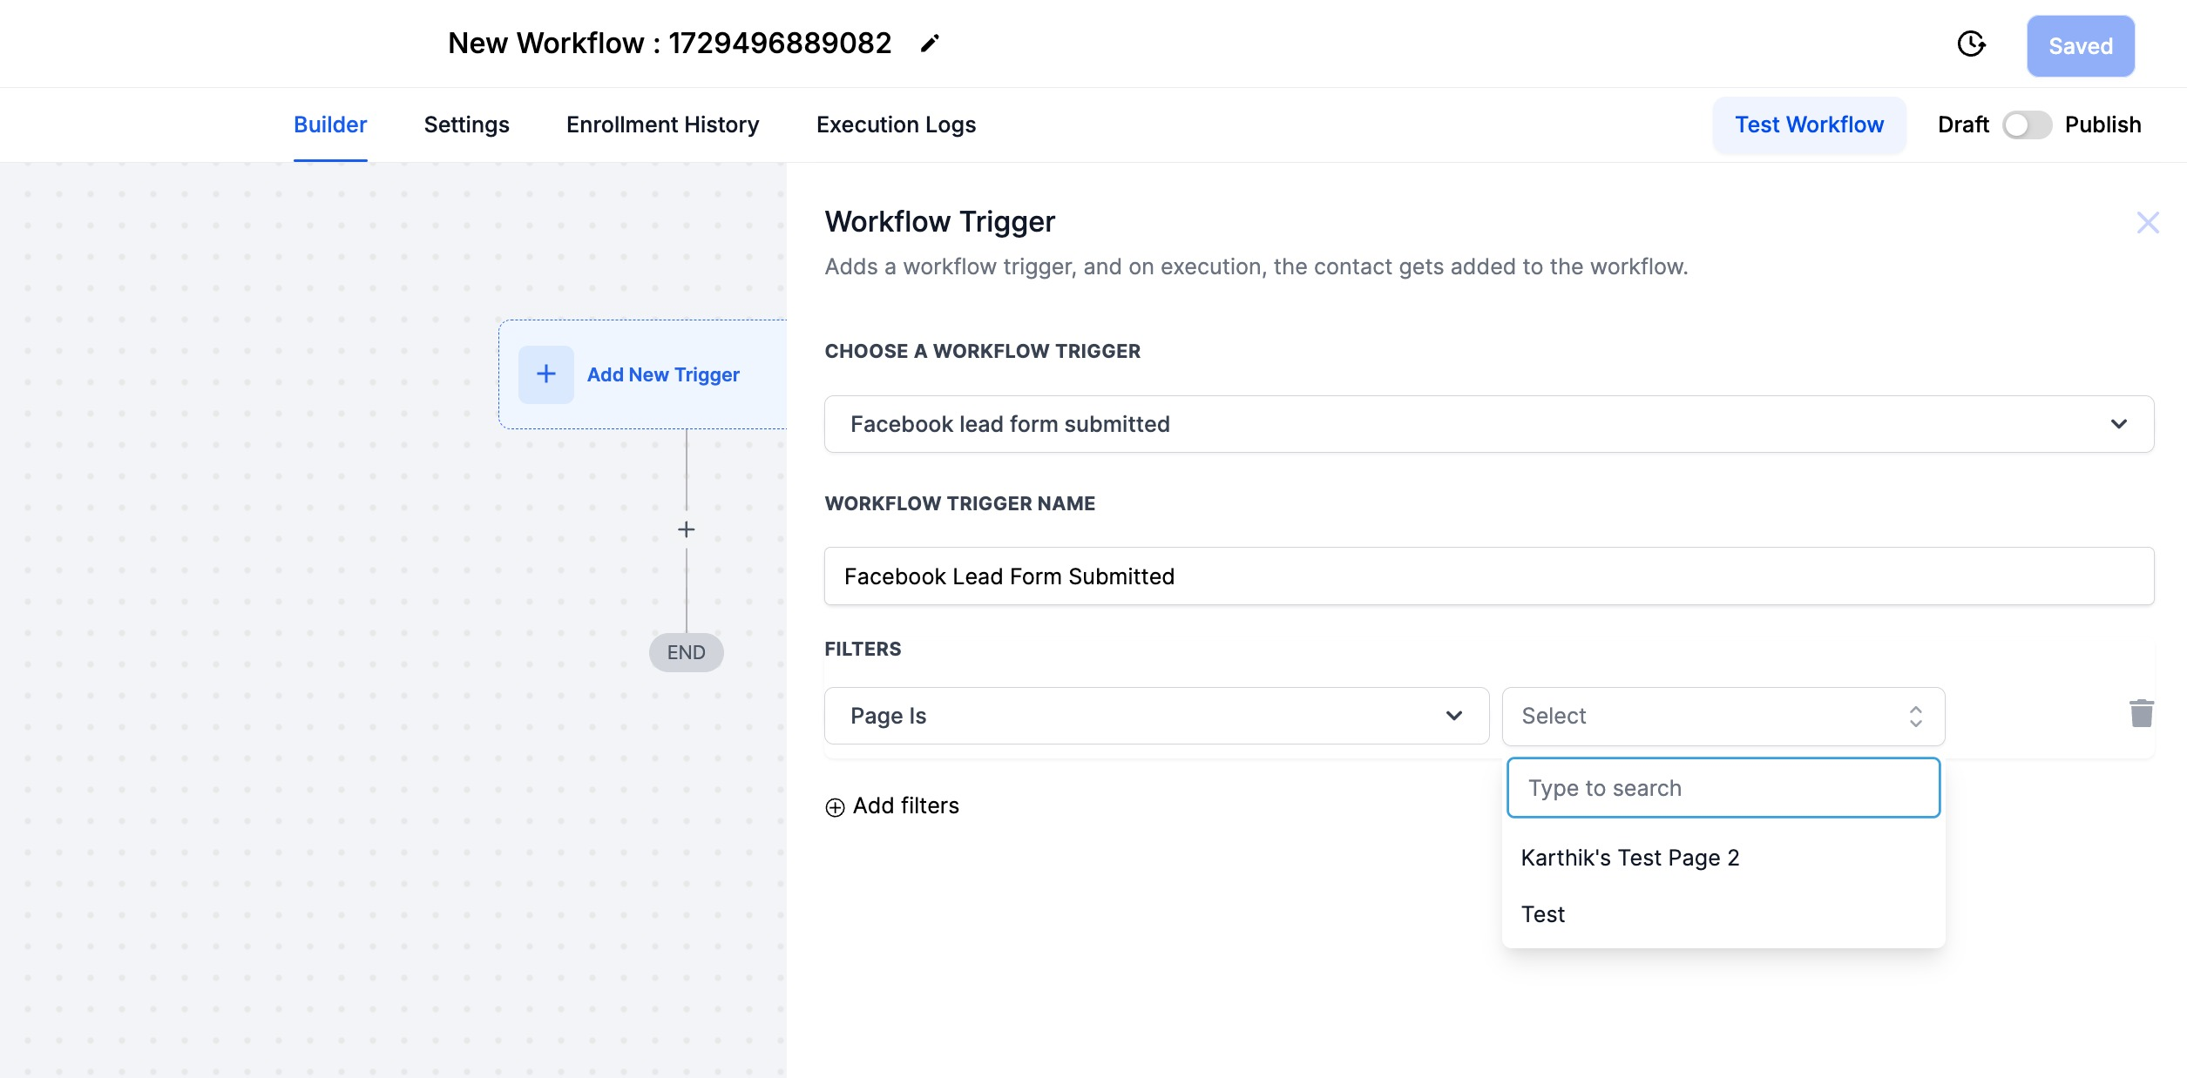The width and height of the screenshot is (2187, 1078).
Task: Focus the Type to search field
Action: click(1723, 788)
